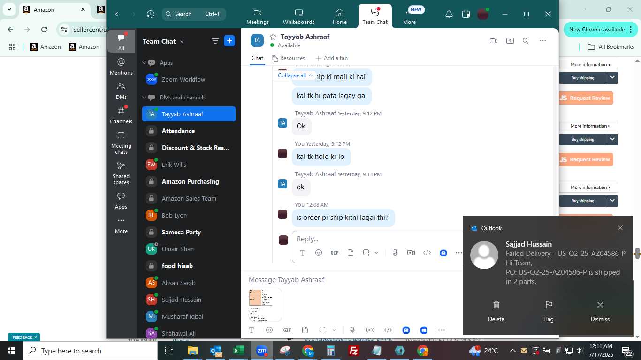Open Apps in the left sidebar

121,201
